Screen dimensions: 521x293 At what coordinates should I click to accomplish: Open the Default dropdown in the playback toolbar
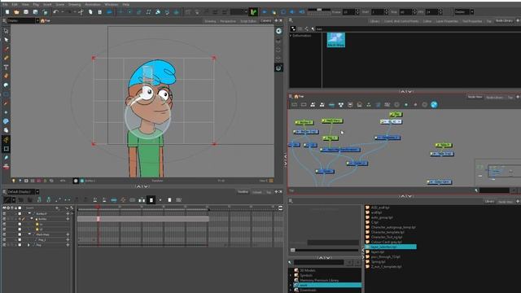tap(464, 12)
